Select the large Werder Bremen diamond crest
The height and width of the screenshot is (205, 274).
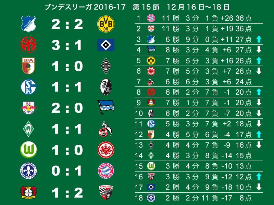point(28,129)
